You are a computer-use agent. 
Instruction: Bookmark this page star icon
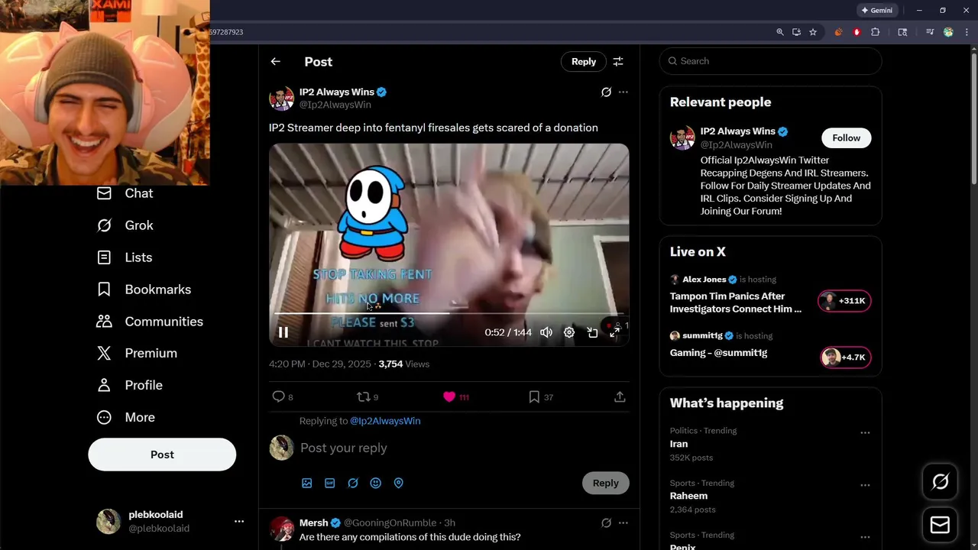(813, 32)
